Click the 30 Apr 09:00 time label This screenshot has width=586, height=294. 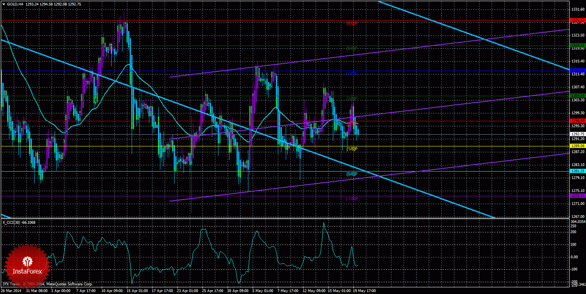(x=238, y=291)
